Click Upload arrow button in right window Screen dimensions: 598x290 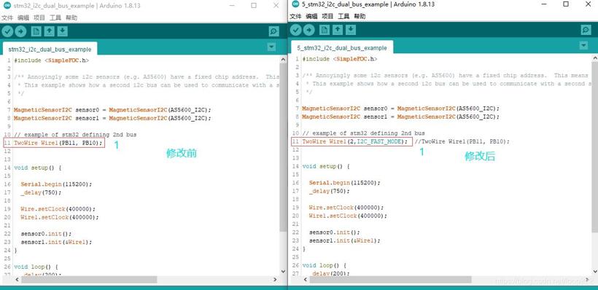coord(309,30)
